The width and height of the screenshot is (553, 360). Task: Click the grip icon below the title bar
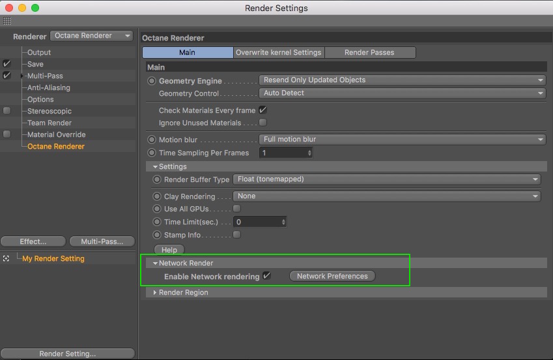click(7, 21)
